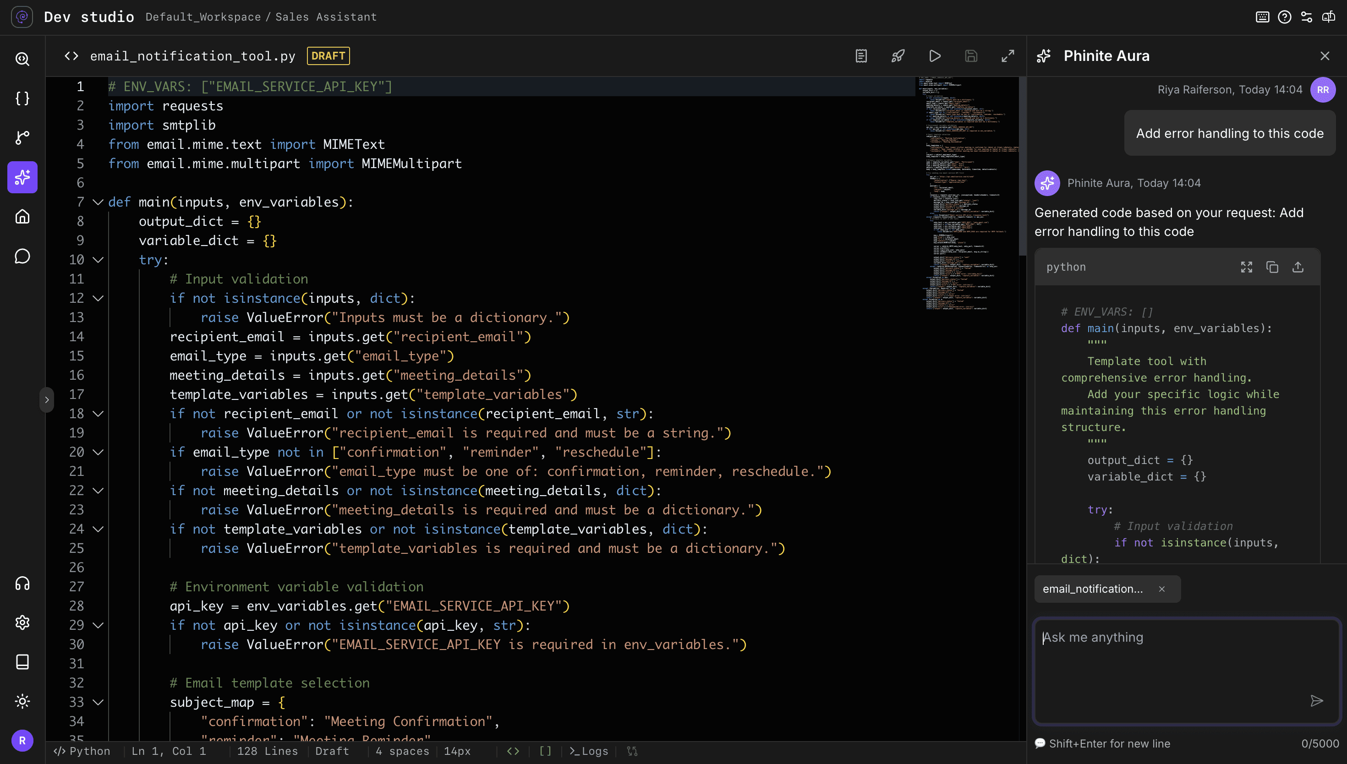Collapse the fold arrow on line 29
The width and height of the screenshot is (1347, 764).
98,626
